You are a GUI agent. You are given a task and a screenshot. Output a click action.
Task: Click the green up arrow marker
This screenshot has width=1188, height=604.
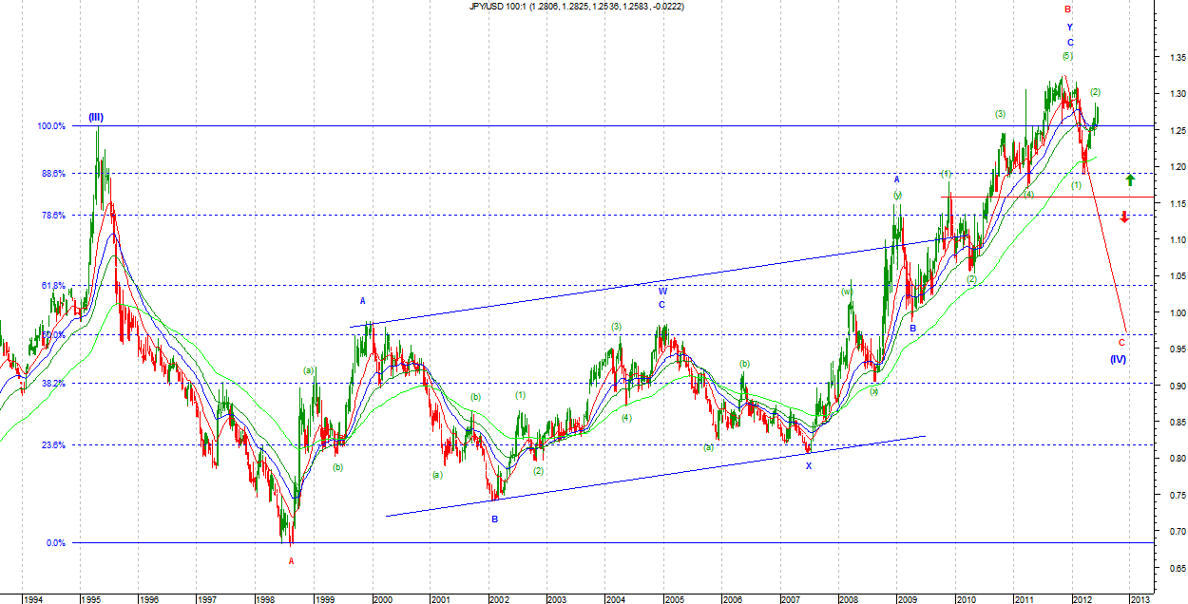pos(1129,179)
